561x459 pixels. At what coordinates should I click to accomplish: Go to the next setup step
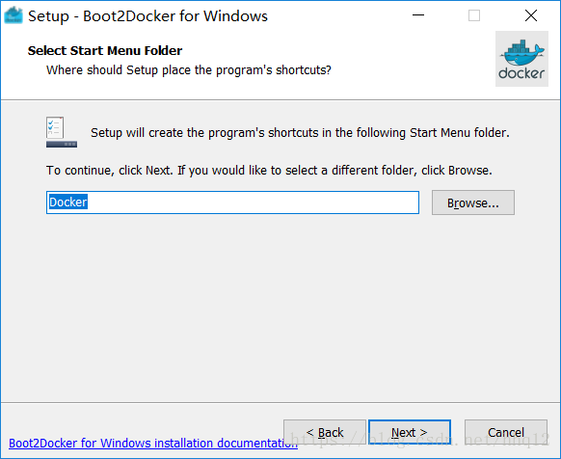410,432
